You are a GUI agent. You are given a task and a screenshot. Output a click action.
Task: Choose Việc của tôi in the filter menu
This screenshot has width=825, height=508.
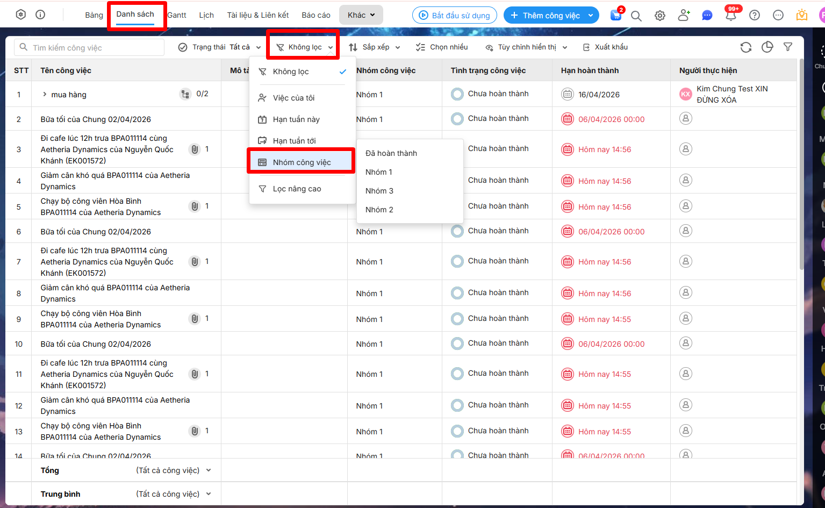(302, 98)
